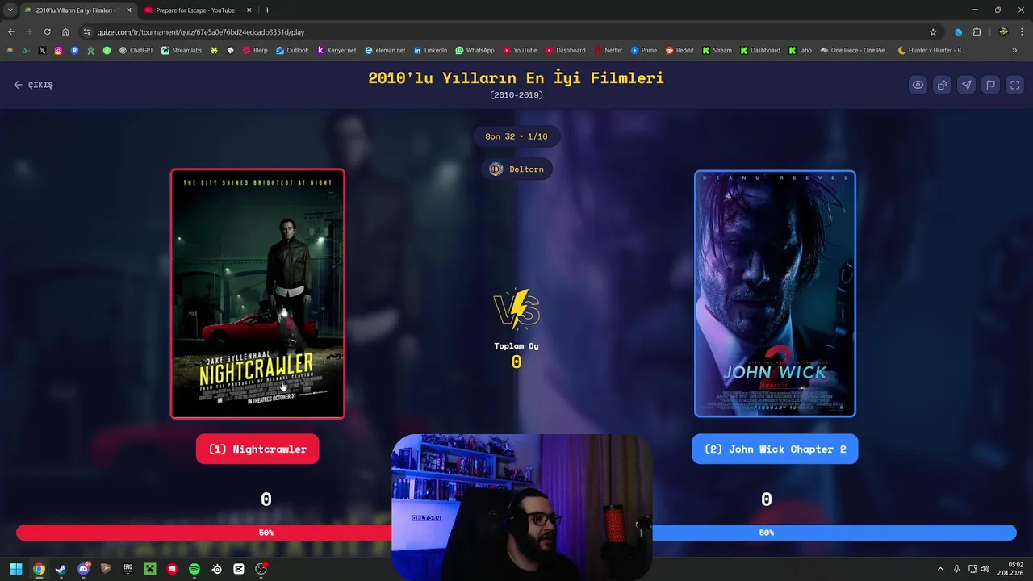This screenshot has height=581, width=1033.
Task: Click the eye icon in the quiz header
Action: tap(918, 85)
